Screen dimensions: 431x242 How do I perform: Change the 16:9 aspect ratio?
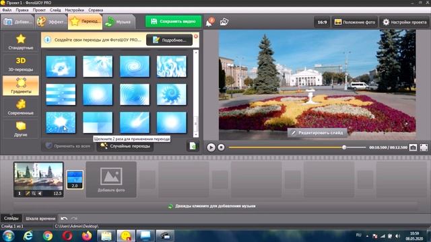(x=322, y=22)
